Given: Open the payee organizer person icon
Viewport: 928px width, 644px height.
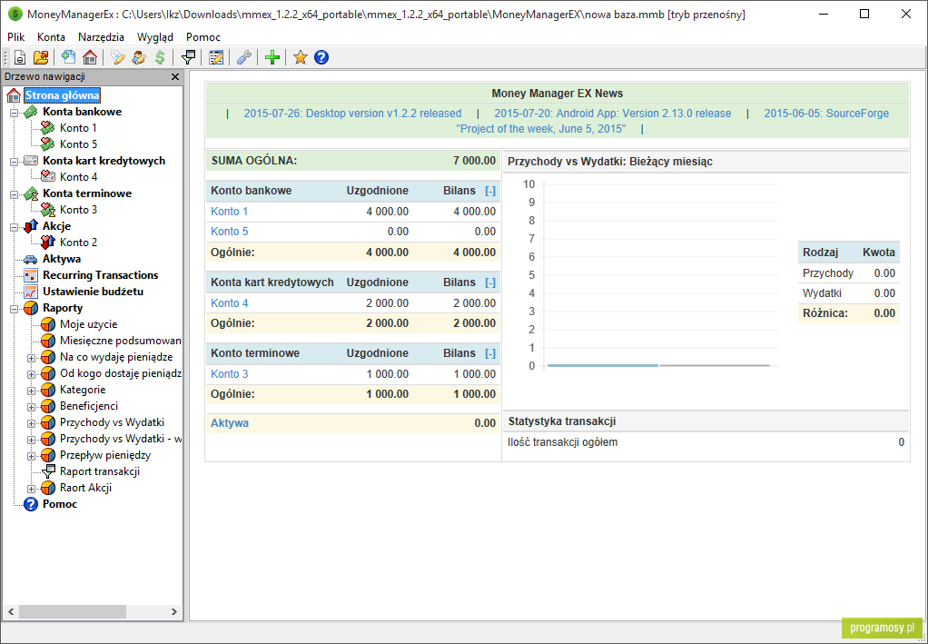Looking at the screenshot, I should 139,57.
